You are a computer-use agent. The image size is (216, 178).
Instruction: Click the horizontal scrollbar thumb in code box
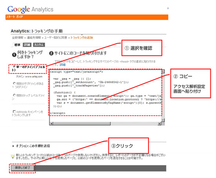82,123
